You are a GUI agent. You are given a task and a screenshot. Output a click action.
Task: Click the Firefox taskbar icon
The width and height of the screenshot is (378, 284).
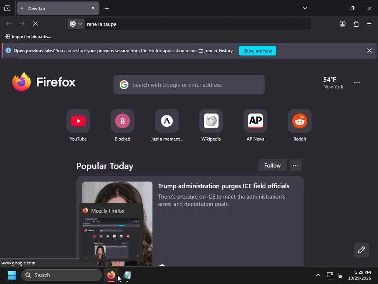coord(111,275)
